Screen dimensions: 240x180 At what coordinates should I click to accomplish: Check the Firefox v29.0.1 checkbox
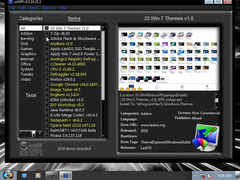pos(46,79)
